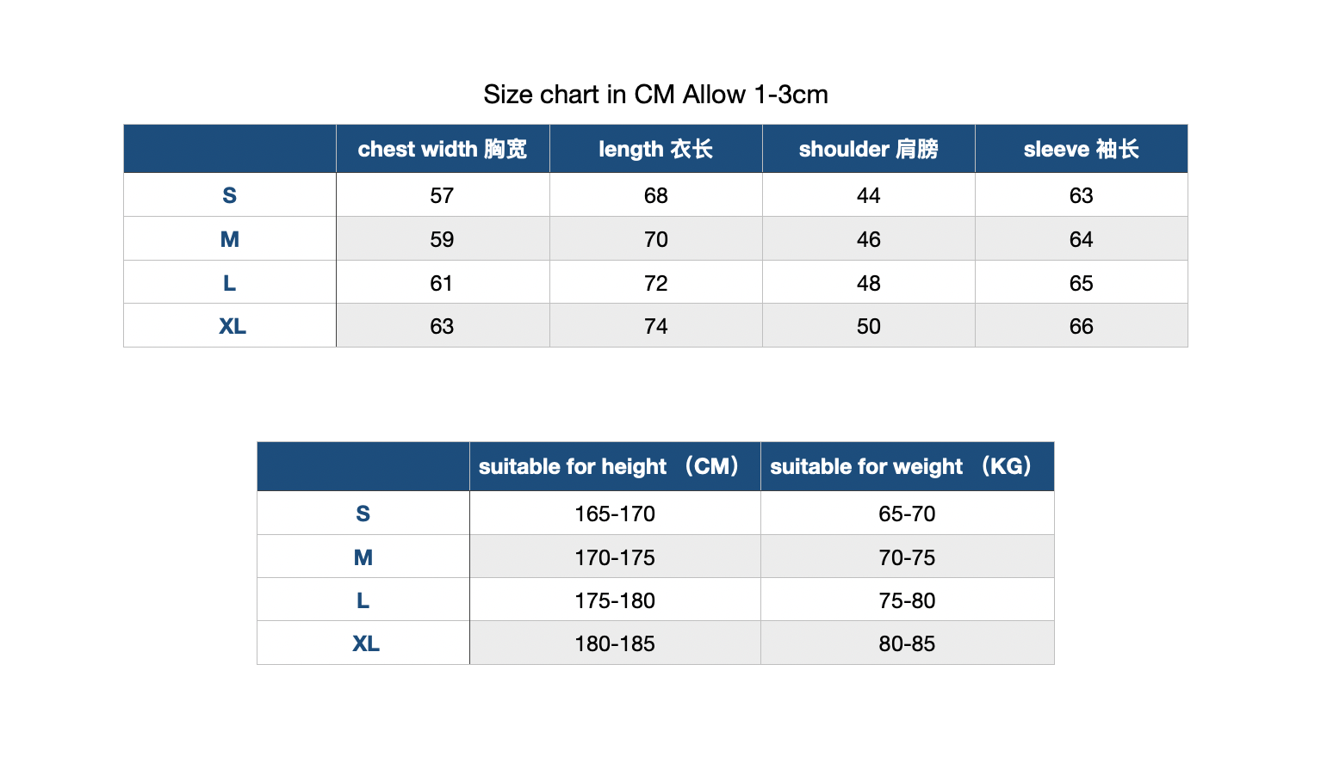Viewport: 1321px width, 769px height.
Task: Click shoulder value 48 in L row
Action: (x=868, y=283)
